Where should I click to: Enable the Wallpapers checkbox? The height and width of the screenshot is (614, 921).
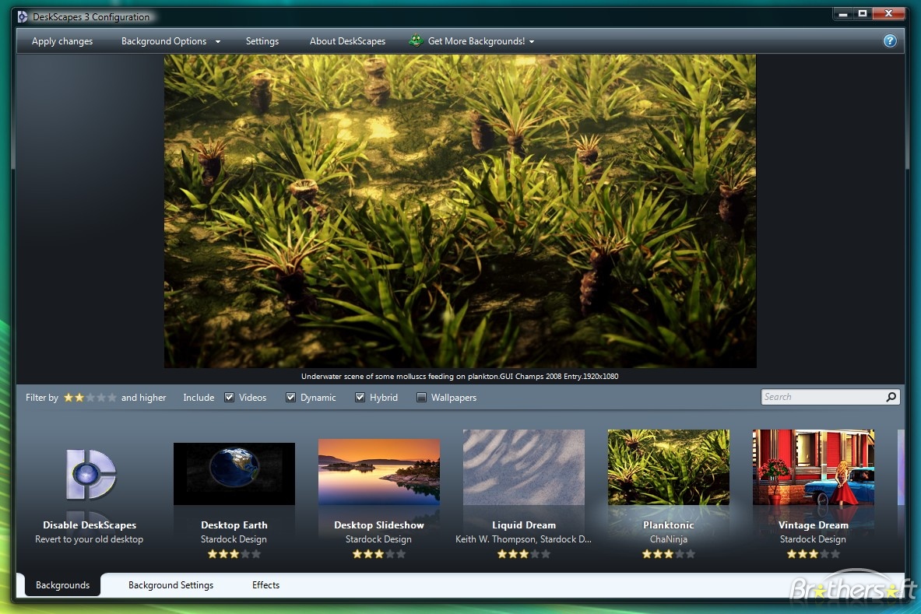click(x=421, y=398)
